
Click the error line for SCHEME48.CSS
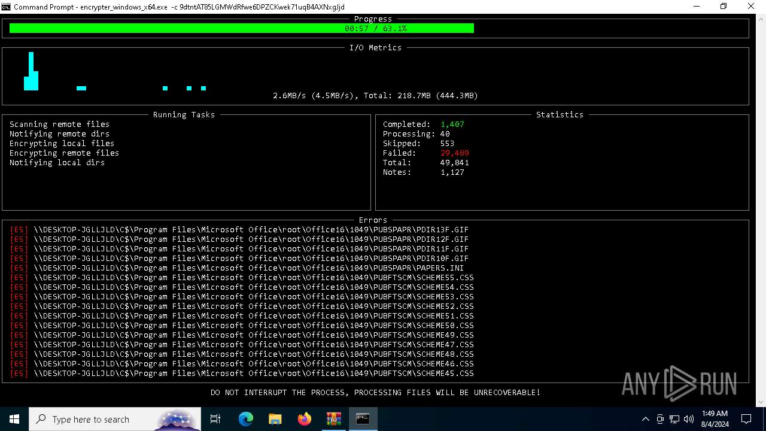(x=242, y=354)
